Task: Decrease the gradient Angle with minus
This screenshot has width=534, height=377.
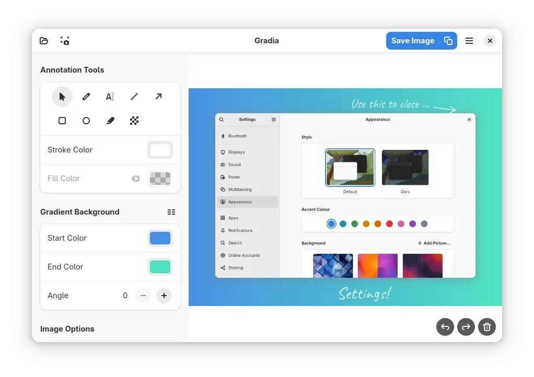Action: point(143,296)
